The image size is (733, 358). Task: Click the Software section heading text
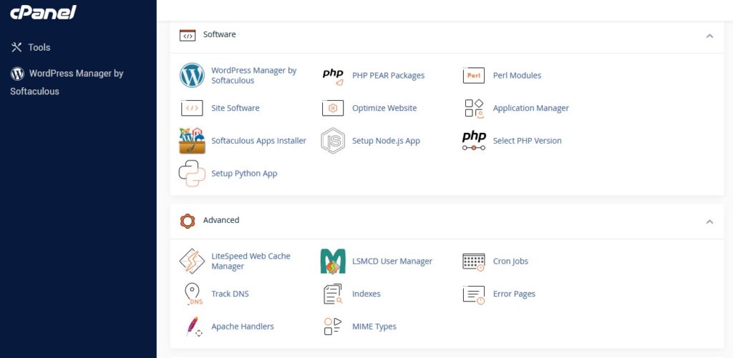tap(219, 34)
